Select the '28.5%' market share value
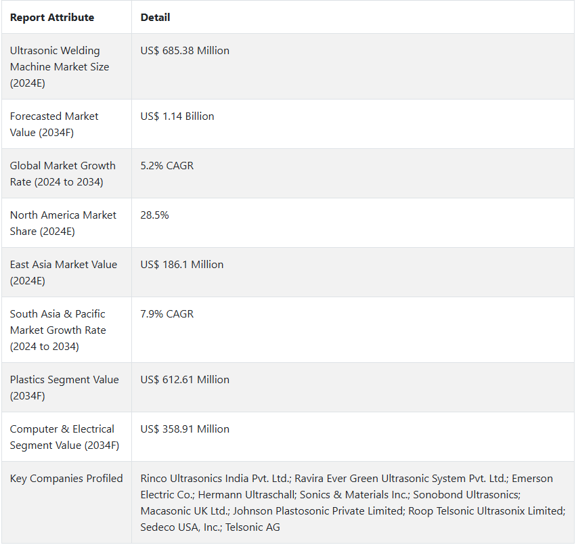Viewport: 576px width, 545px height. tap(154, 215)
